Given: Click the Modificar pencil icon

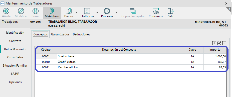Looking at the screenshot, I should coord(21,11).
